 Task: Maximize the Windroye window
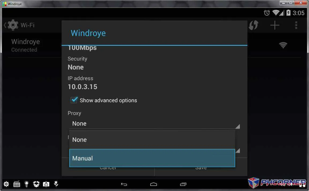291,3
